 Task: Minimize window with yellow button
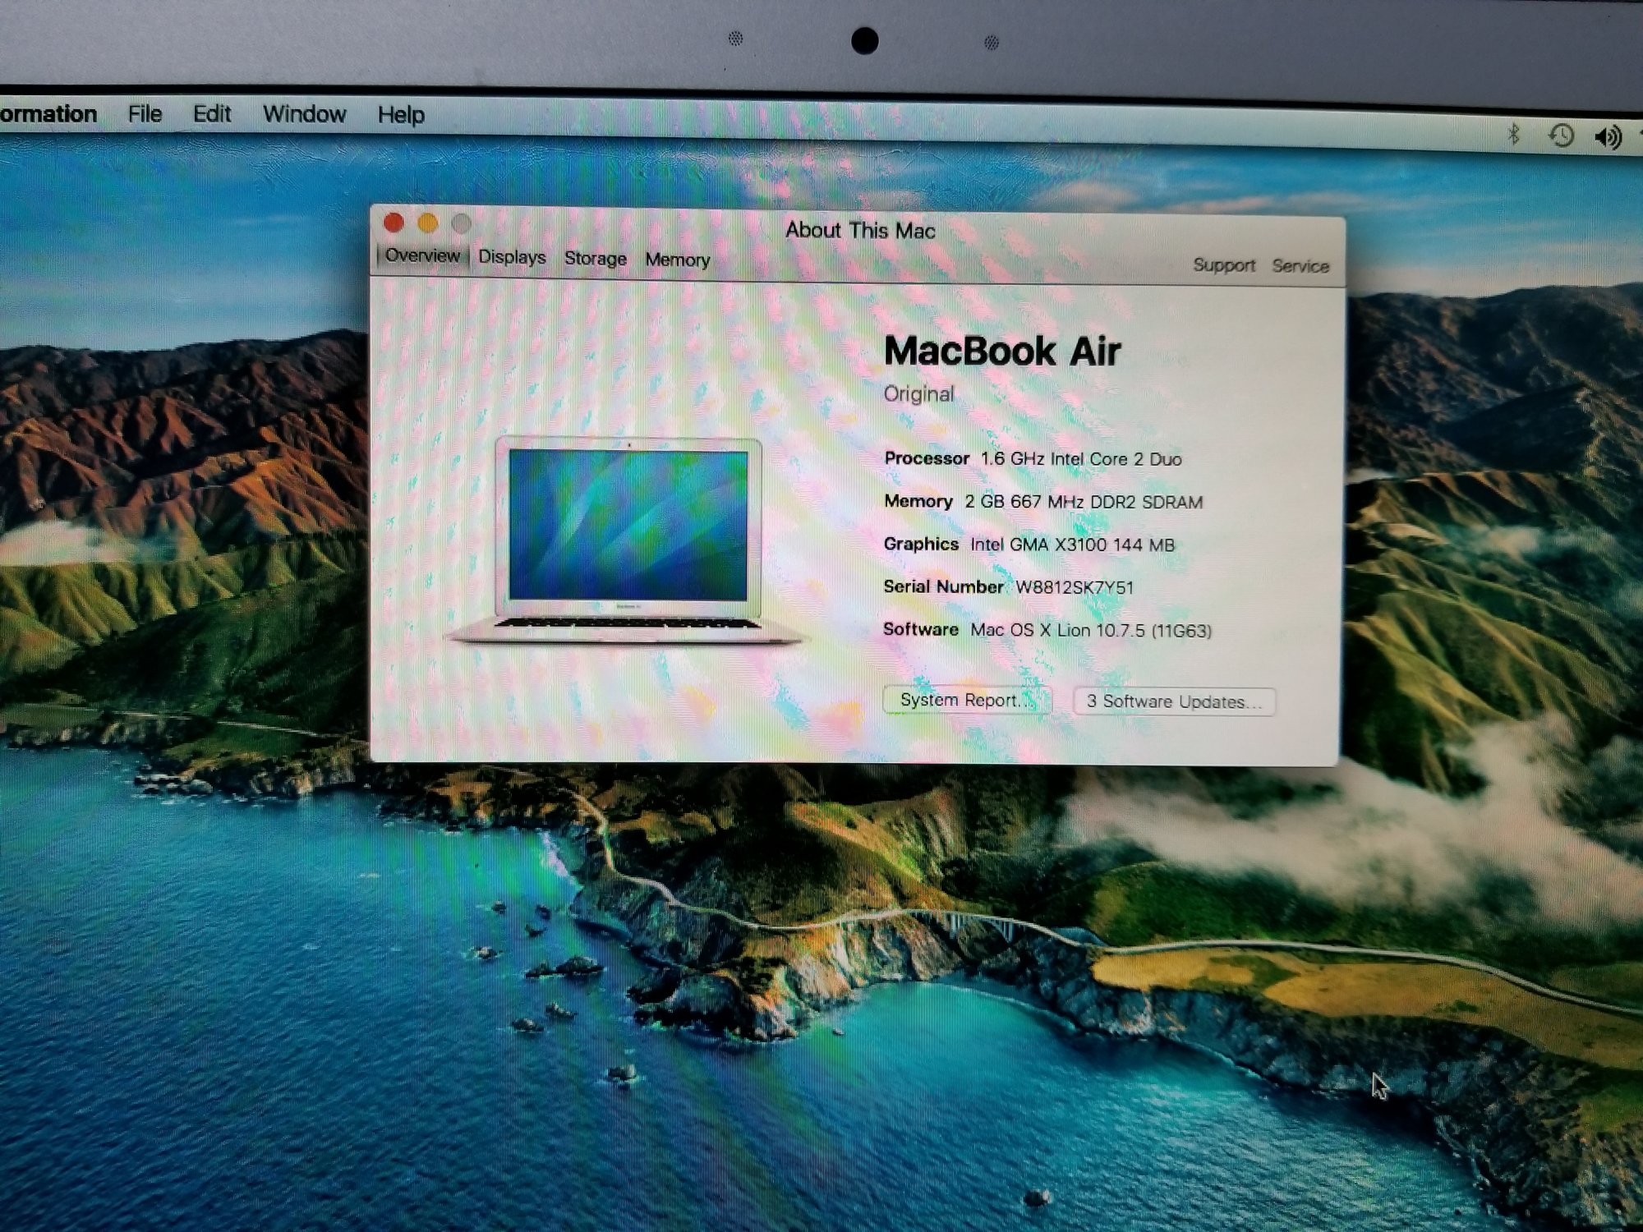click(428, 223)
